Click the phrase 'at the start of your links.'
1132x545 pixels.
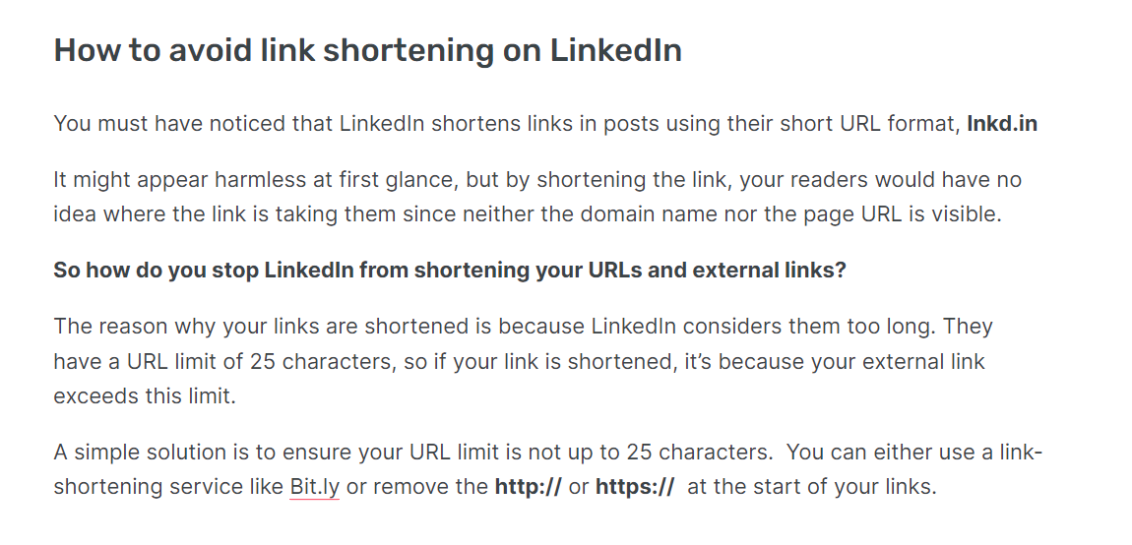tap(812, 487)
